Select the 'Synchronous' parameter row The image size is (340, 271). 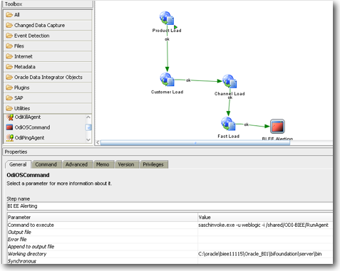pyautogui.click(x=170, y=260)
